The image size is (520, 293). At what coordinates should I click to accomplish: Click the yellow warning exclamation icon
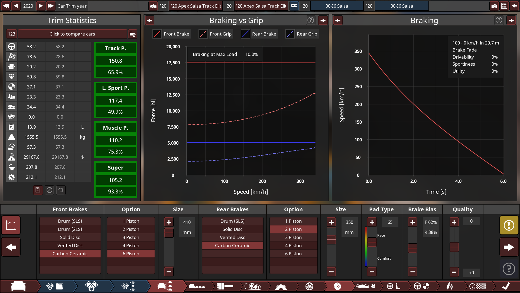click(509, 225)
